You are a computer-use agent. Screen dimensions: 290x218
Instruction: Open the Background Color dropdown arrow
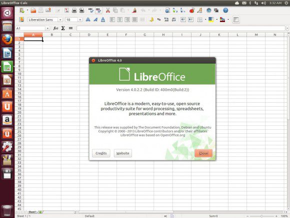pyautogui.click(x=216, y=20)
